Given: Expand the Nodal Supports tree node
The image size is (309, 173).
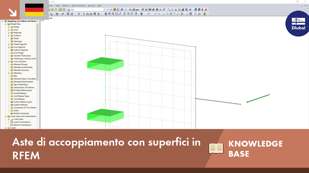Looking at the screenshot, I should click(x=9, y=44).
